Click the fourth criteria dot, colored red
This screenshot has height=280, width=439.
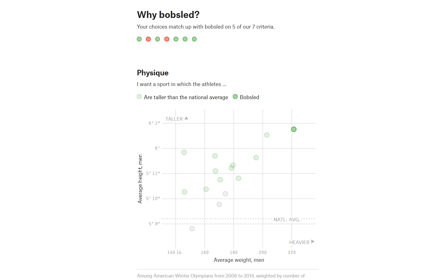click(167, 39)
